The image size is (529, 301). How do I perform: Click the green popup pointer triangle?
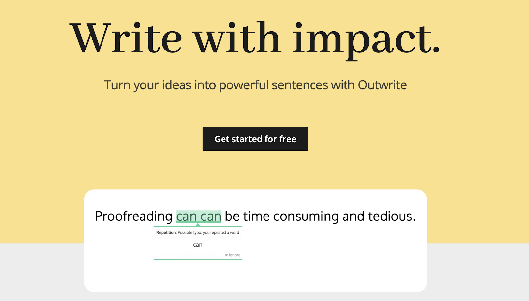point(198,225)
